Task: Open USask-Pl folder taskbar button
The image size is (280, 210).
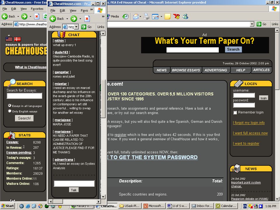Action: 129,206
